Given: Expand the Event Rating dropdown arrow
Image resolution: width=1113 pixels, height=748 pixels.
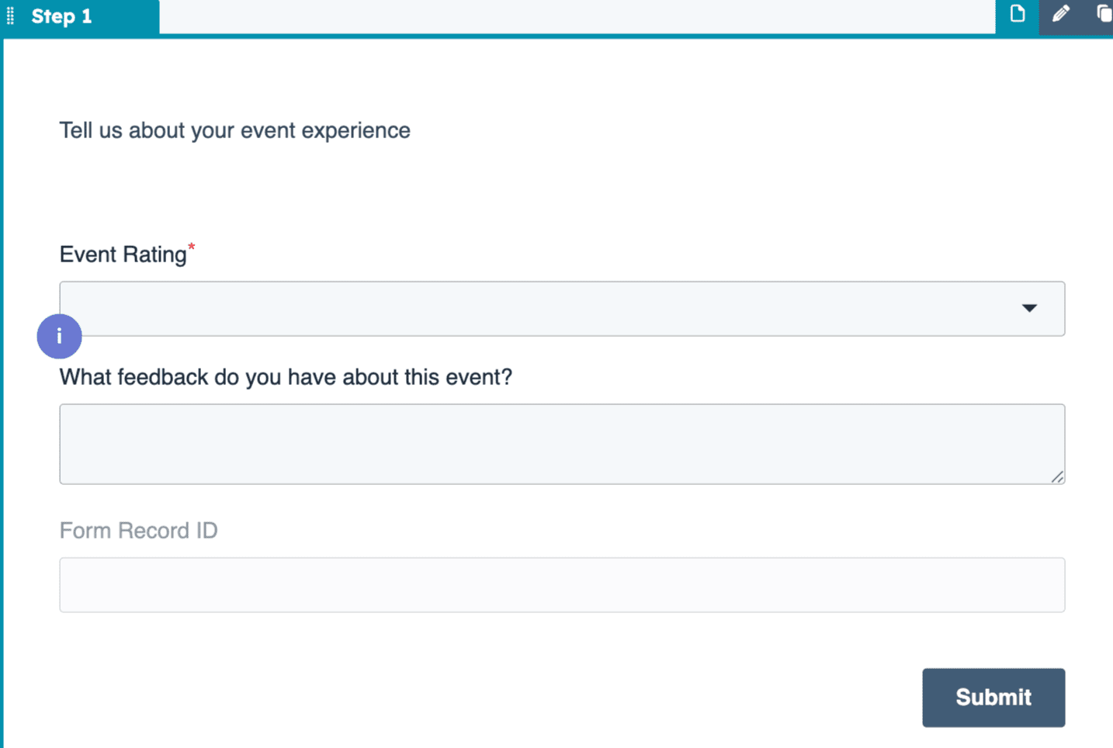Looking at the screenshot, I should 1029,308.
